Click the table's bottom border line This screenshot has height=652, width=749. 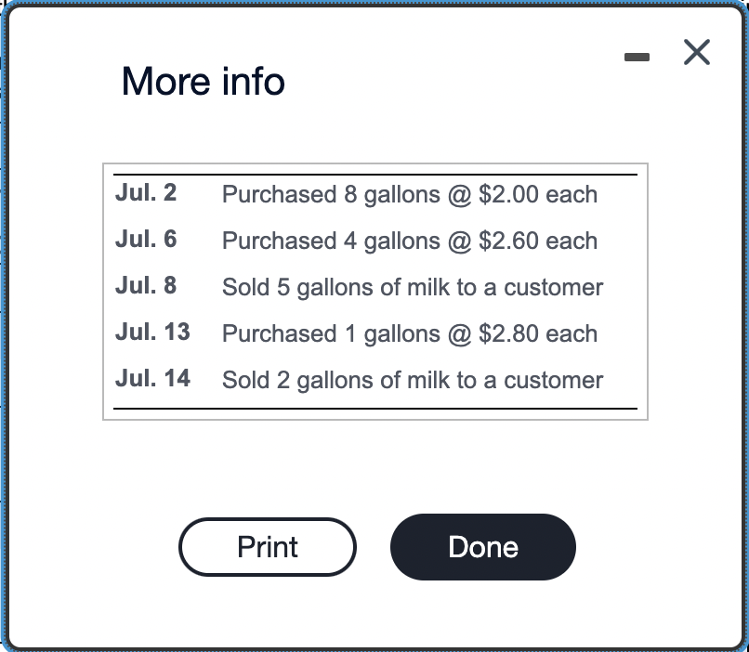click(372, 408)
